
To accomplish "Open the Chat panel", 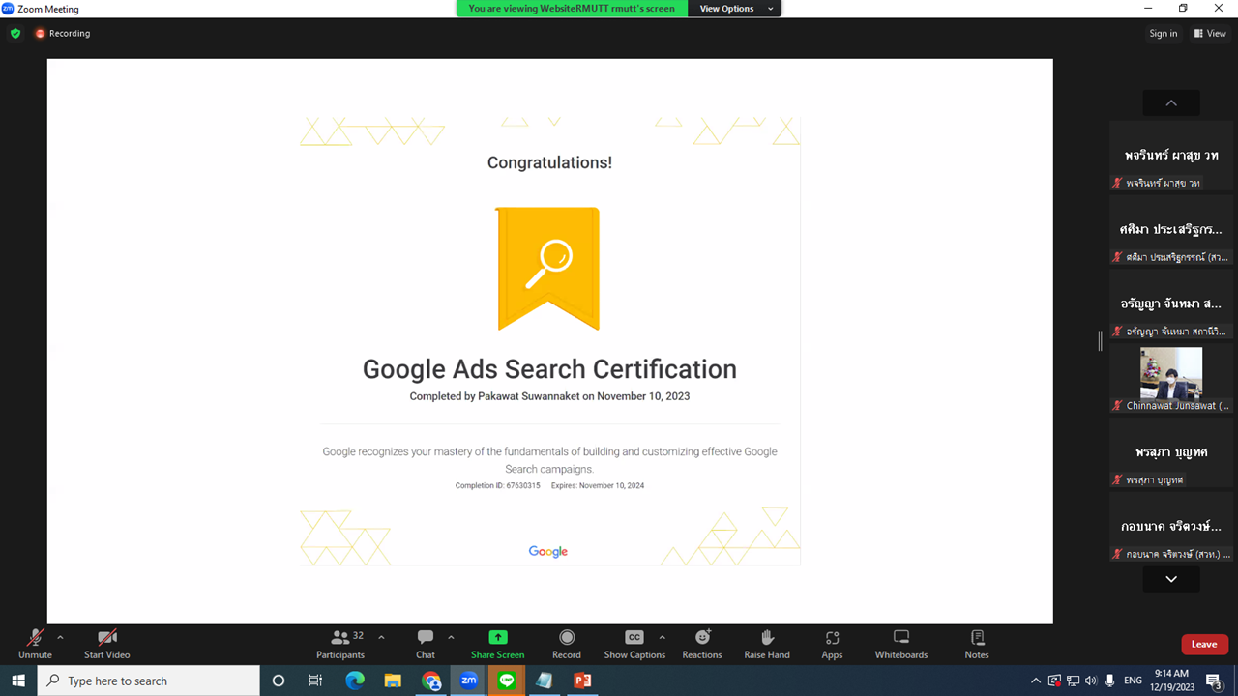I will click(426, 644).
